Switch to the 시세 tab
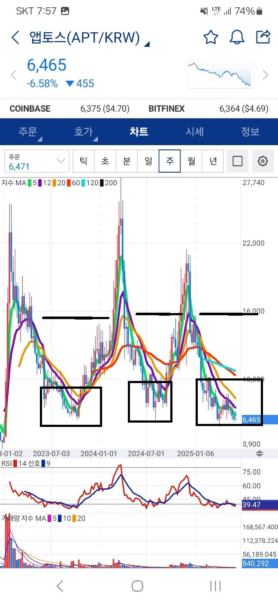278x603 pixels. point(194,131)
